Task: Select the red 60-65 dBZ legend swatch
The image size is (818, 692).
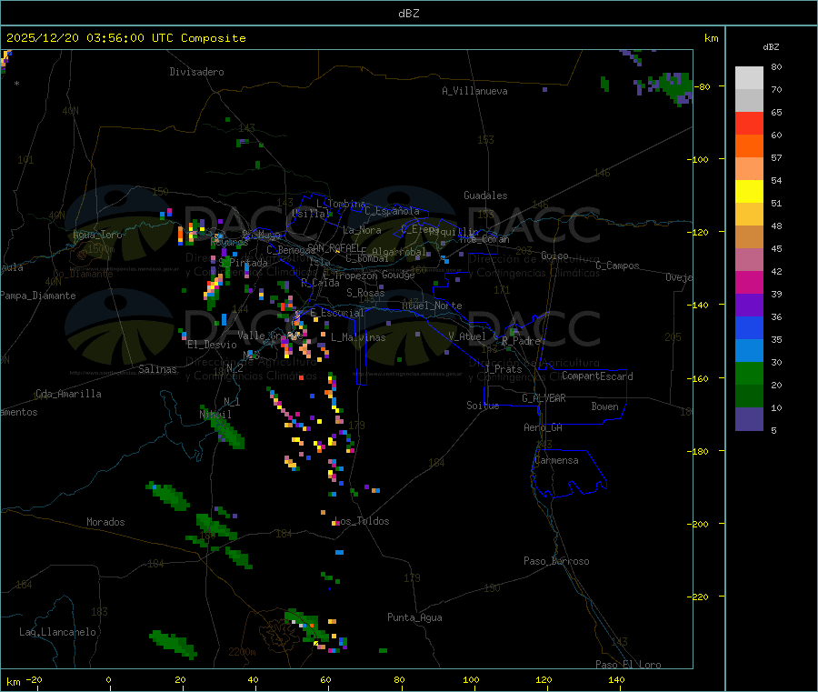Action: [x=749, y=123]
